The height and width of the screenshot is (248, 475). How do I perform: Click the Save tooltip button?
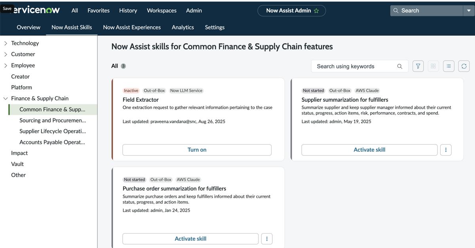click(7, 8)
